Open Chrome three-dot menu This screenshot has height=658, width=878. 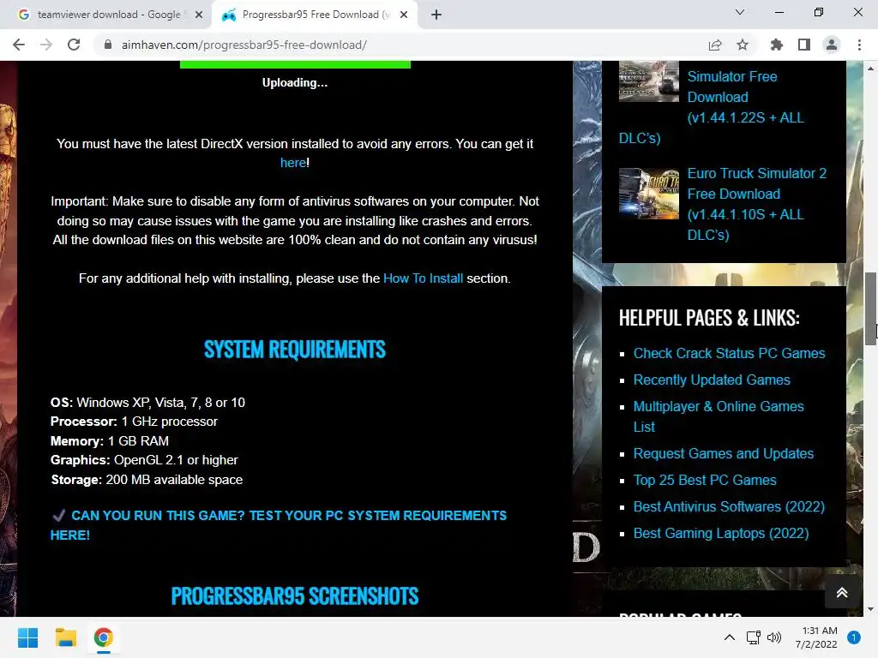click(x=859, y=45)
